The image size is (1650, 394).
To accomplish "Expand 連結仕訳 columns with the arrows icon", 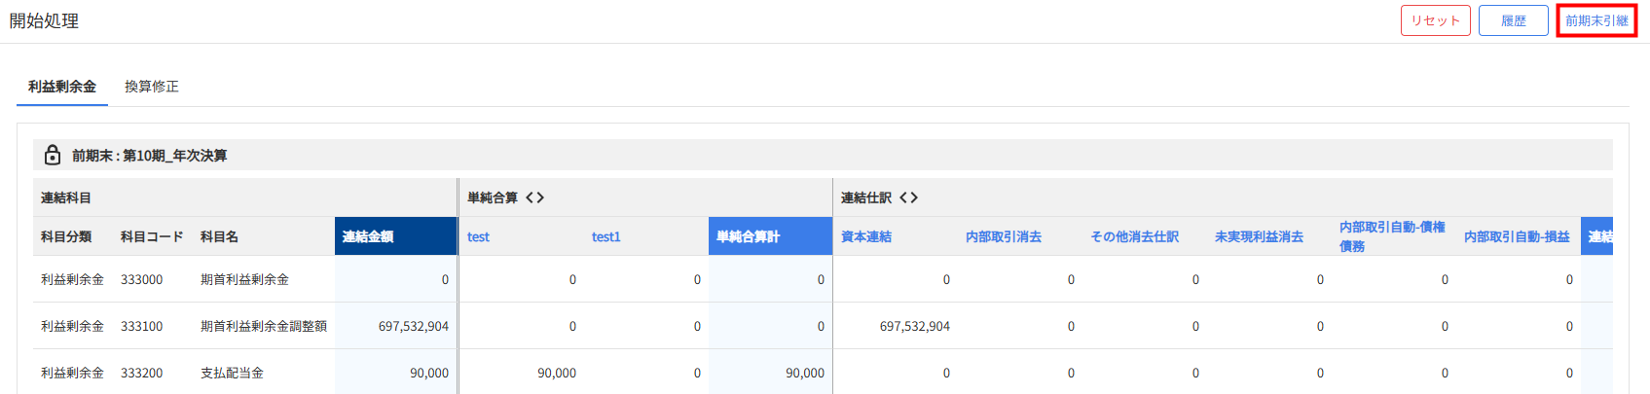I will click(x=908, y=197).
